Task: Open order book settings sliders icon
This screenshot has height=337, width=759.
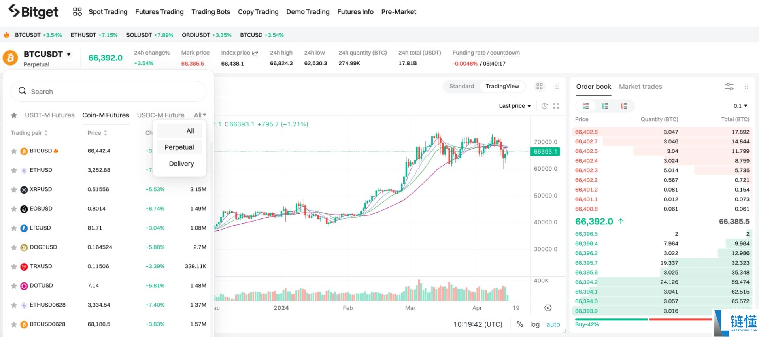Action: 729,87
